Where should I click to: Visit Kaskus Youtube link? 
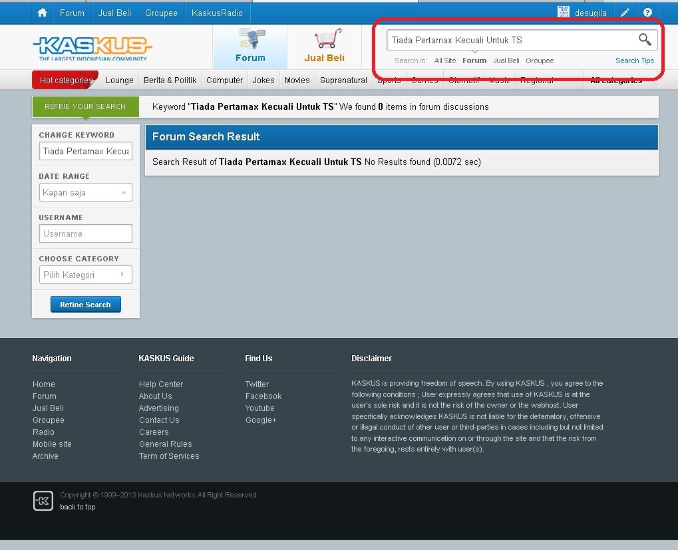[260, 408]
